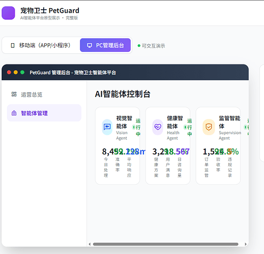Click the 违规记录 label on the supervision card

[230, 167]
